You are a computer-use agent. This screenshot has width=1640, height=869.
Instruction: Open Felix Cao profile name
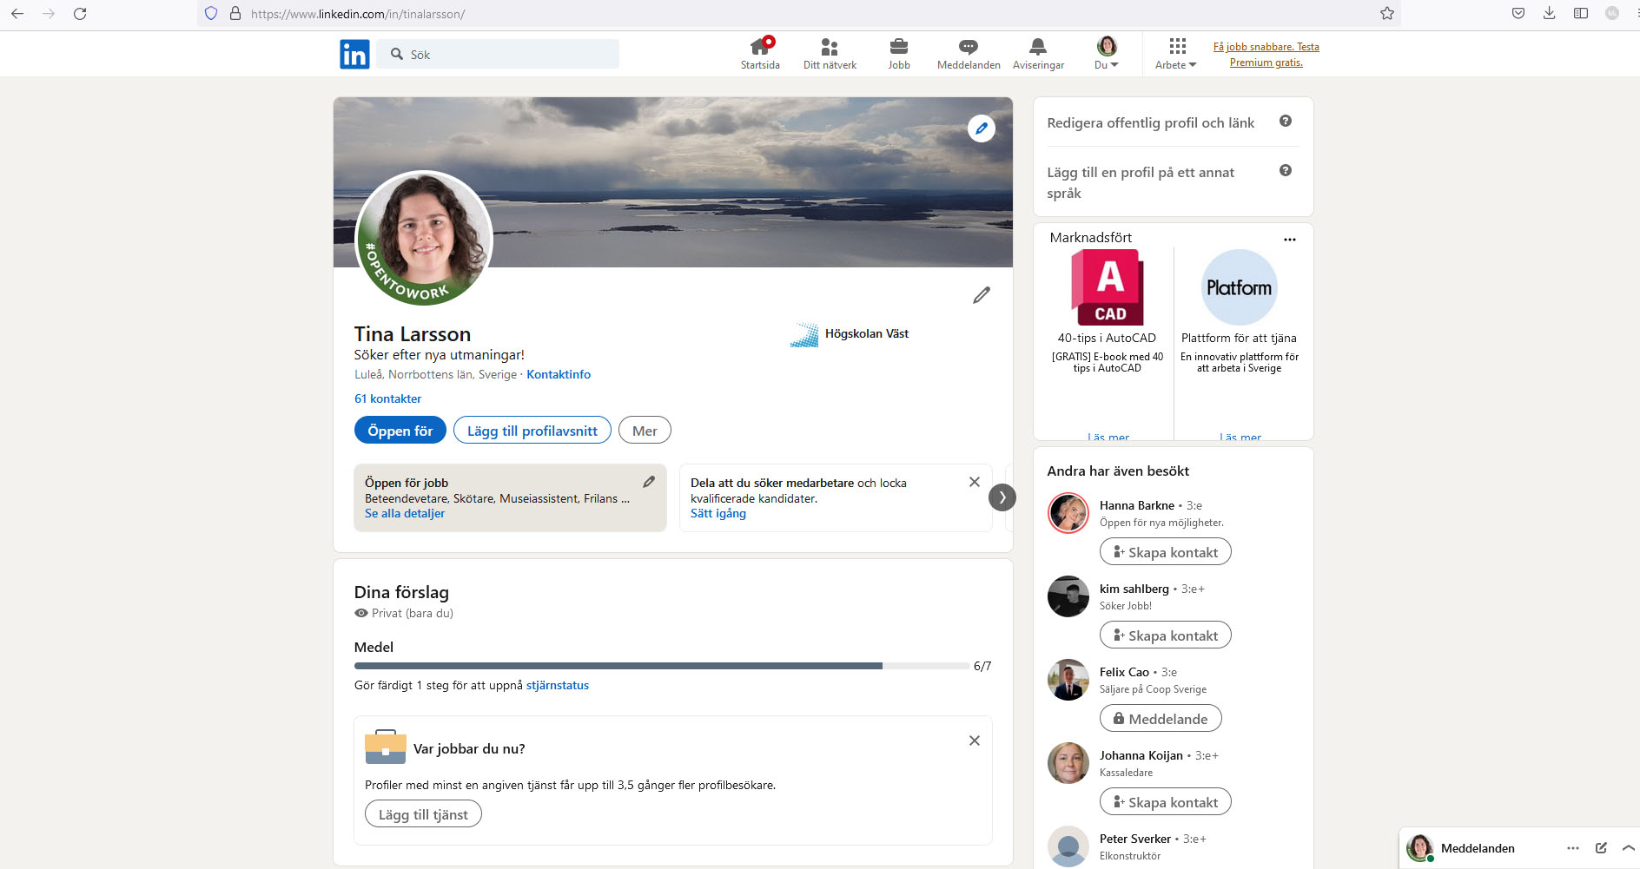click(x=1124, y=672)
